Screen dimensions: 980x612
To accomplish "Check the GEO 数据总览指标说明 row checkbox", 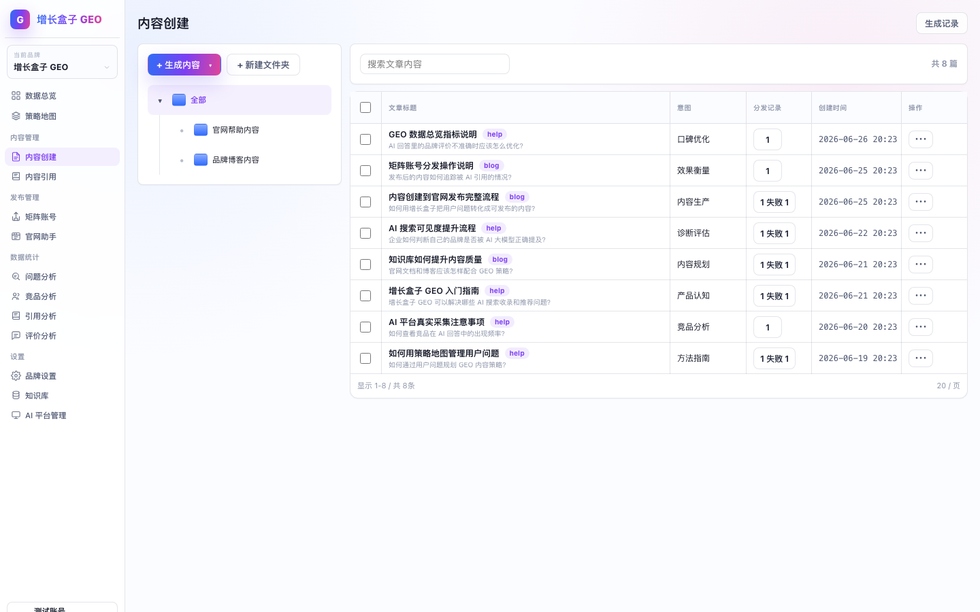I will pyautogui.click(x=365, y=139).
